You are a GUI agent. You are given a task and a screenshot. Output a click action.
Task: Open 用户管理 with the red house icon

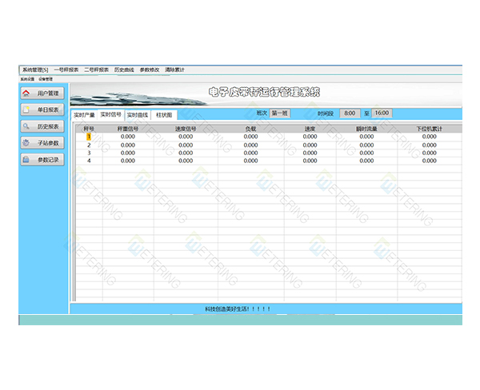[x=42, y=93]
